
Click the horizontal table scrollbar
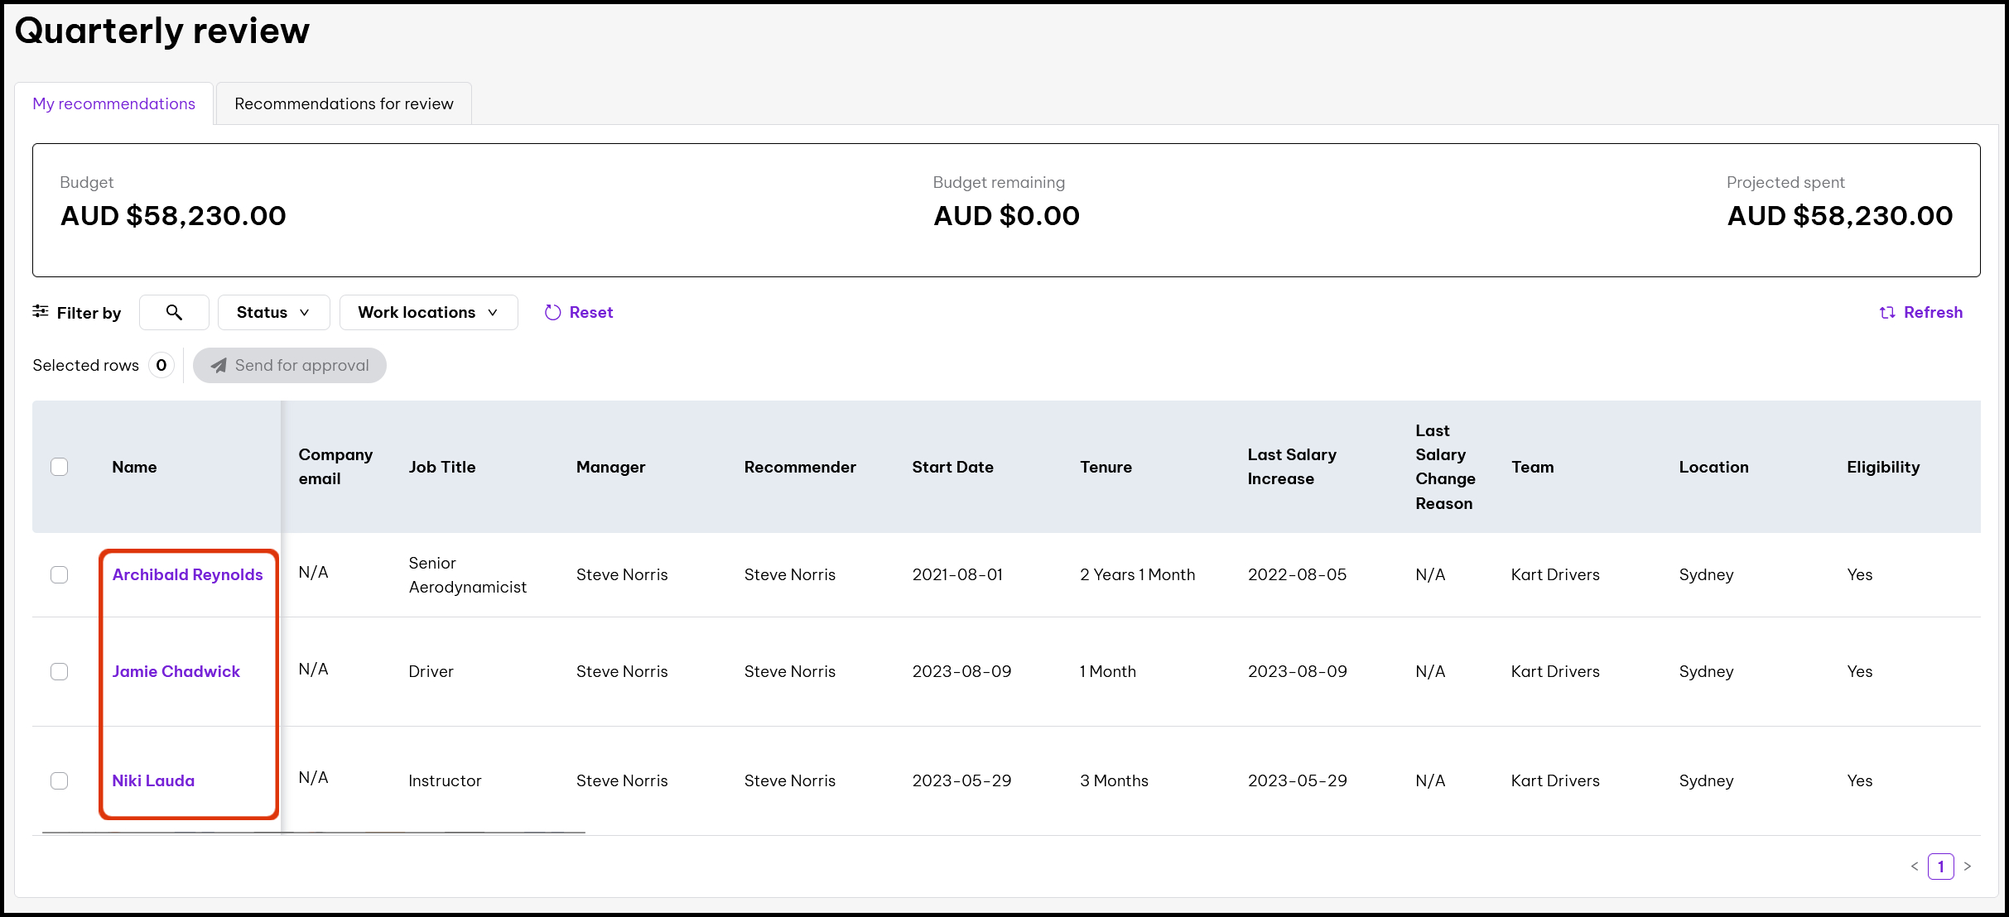point(313,832)
